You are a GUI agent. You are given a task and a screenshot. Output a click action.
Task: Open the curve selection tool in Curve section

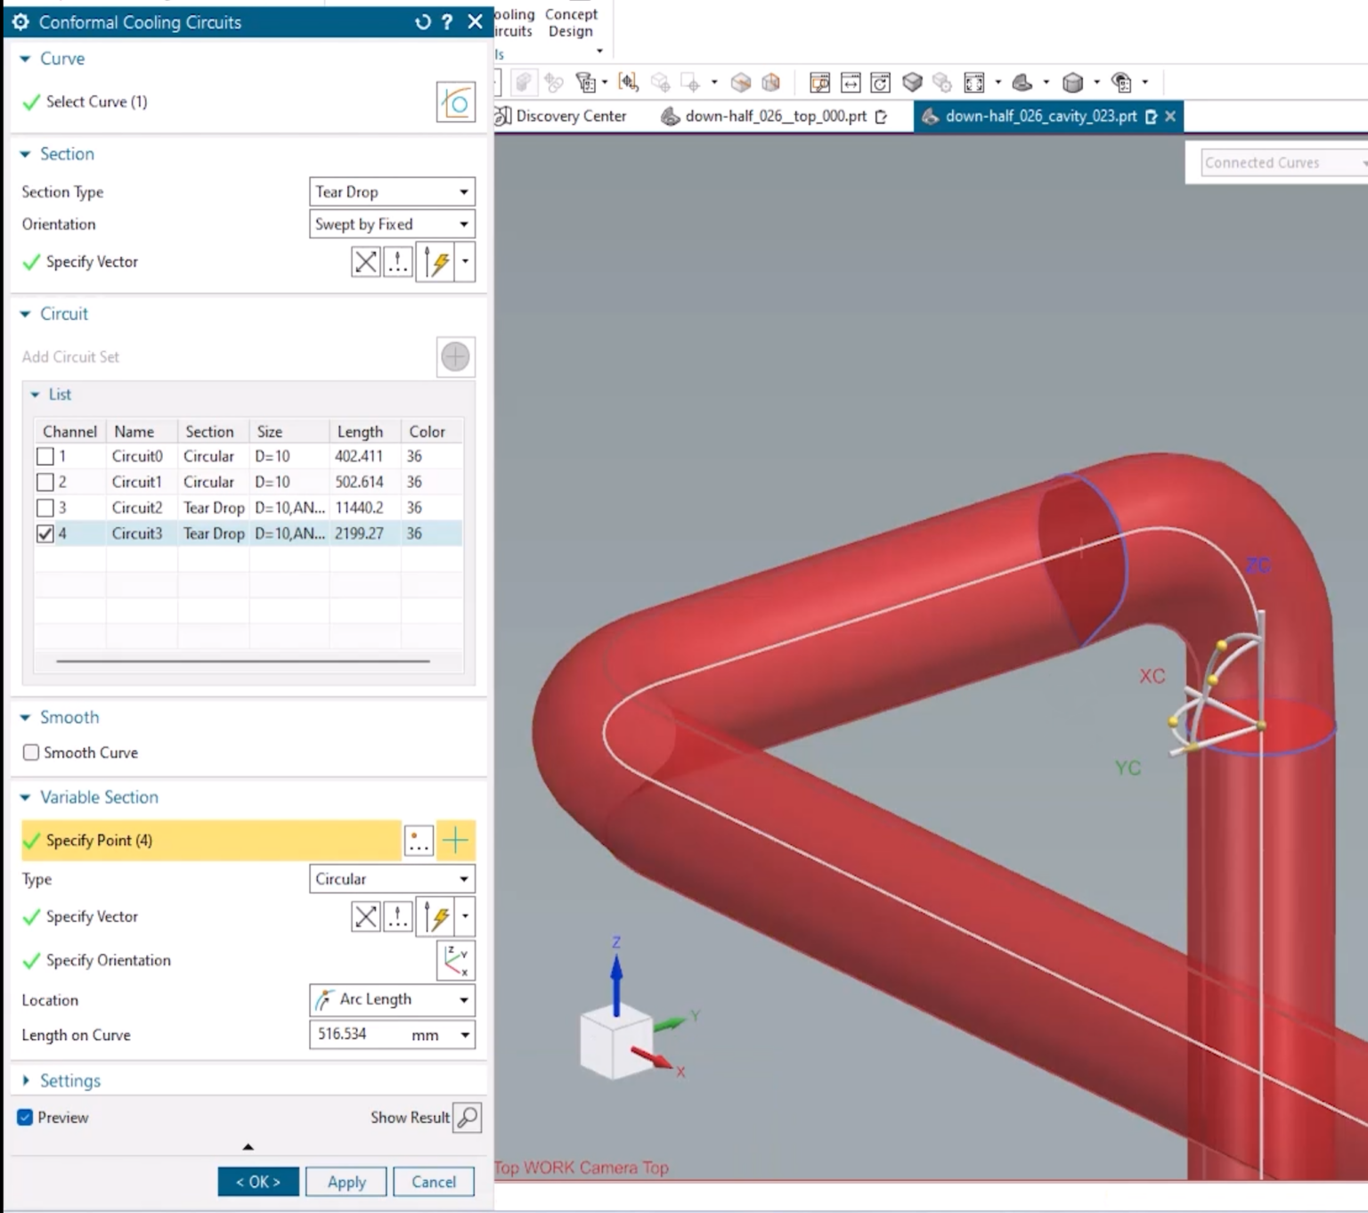click(455, 102)
